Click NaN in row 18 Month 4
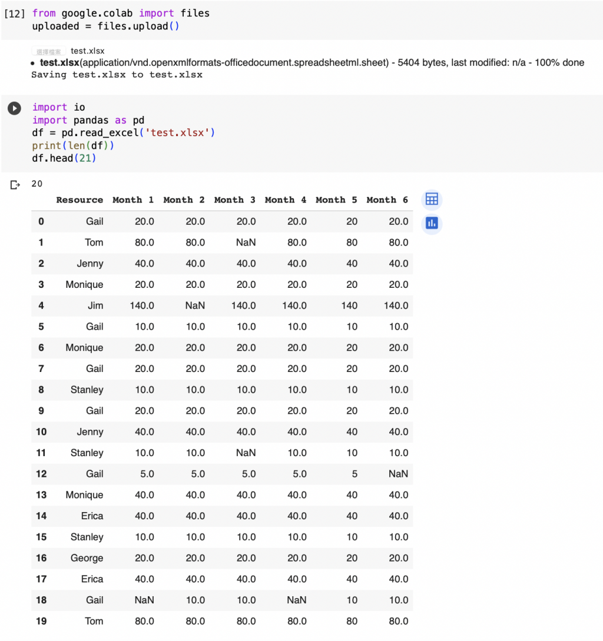This screenshot has width=603, height=641. [x=297, y=600]
